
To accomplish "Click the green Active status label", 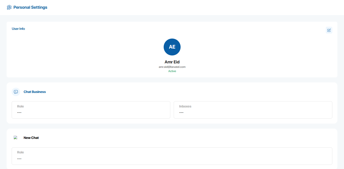I will [x=172, y=71].
